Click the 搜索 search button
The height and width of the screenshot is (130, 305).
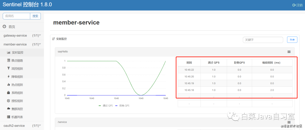click(35, 16)
